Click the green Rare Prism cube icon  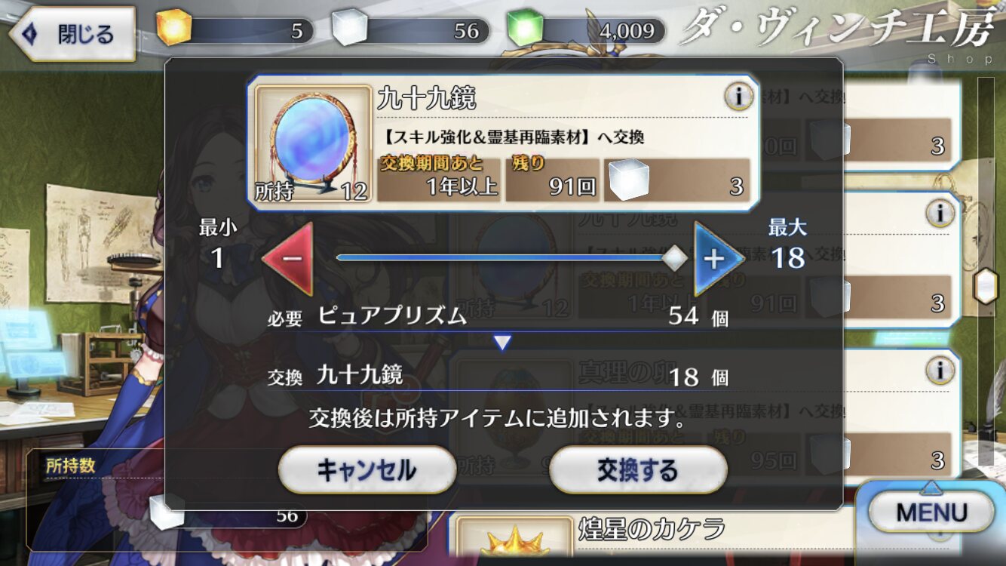(x=524, y=29)
